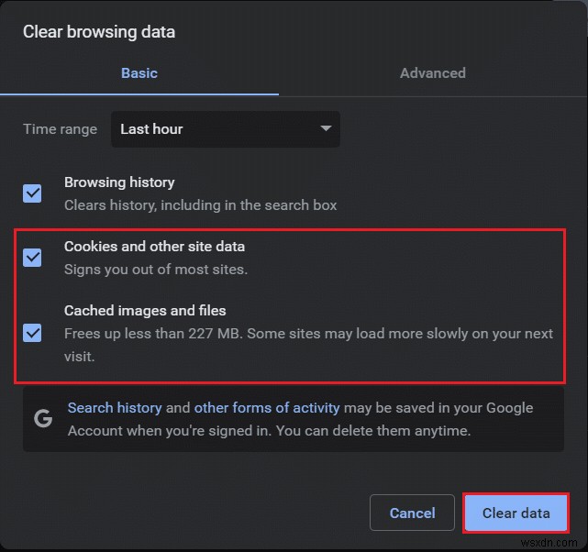Viewport: 588px width, 552px height.
Task: Click the Time range label
Action: click(60, 129)
